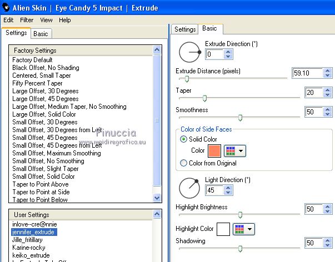This screenshot has height=262, width=335.
Task: Select Factory Default preset
Action: point(32,60)
